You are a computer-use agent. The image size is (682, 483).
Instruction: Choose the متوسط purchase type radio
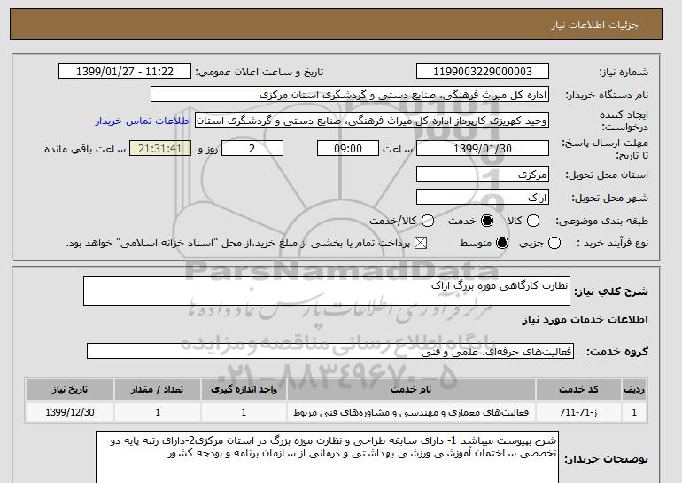coord(502,243)
